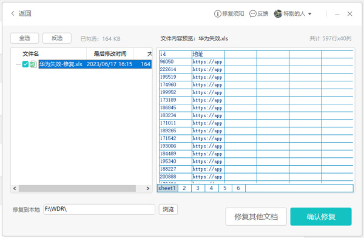Viewport: 364px width, 238px height.
Task: Click preview cell 222614
Action: click(175, 69)
